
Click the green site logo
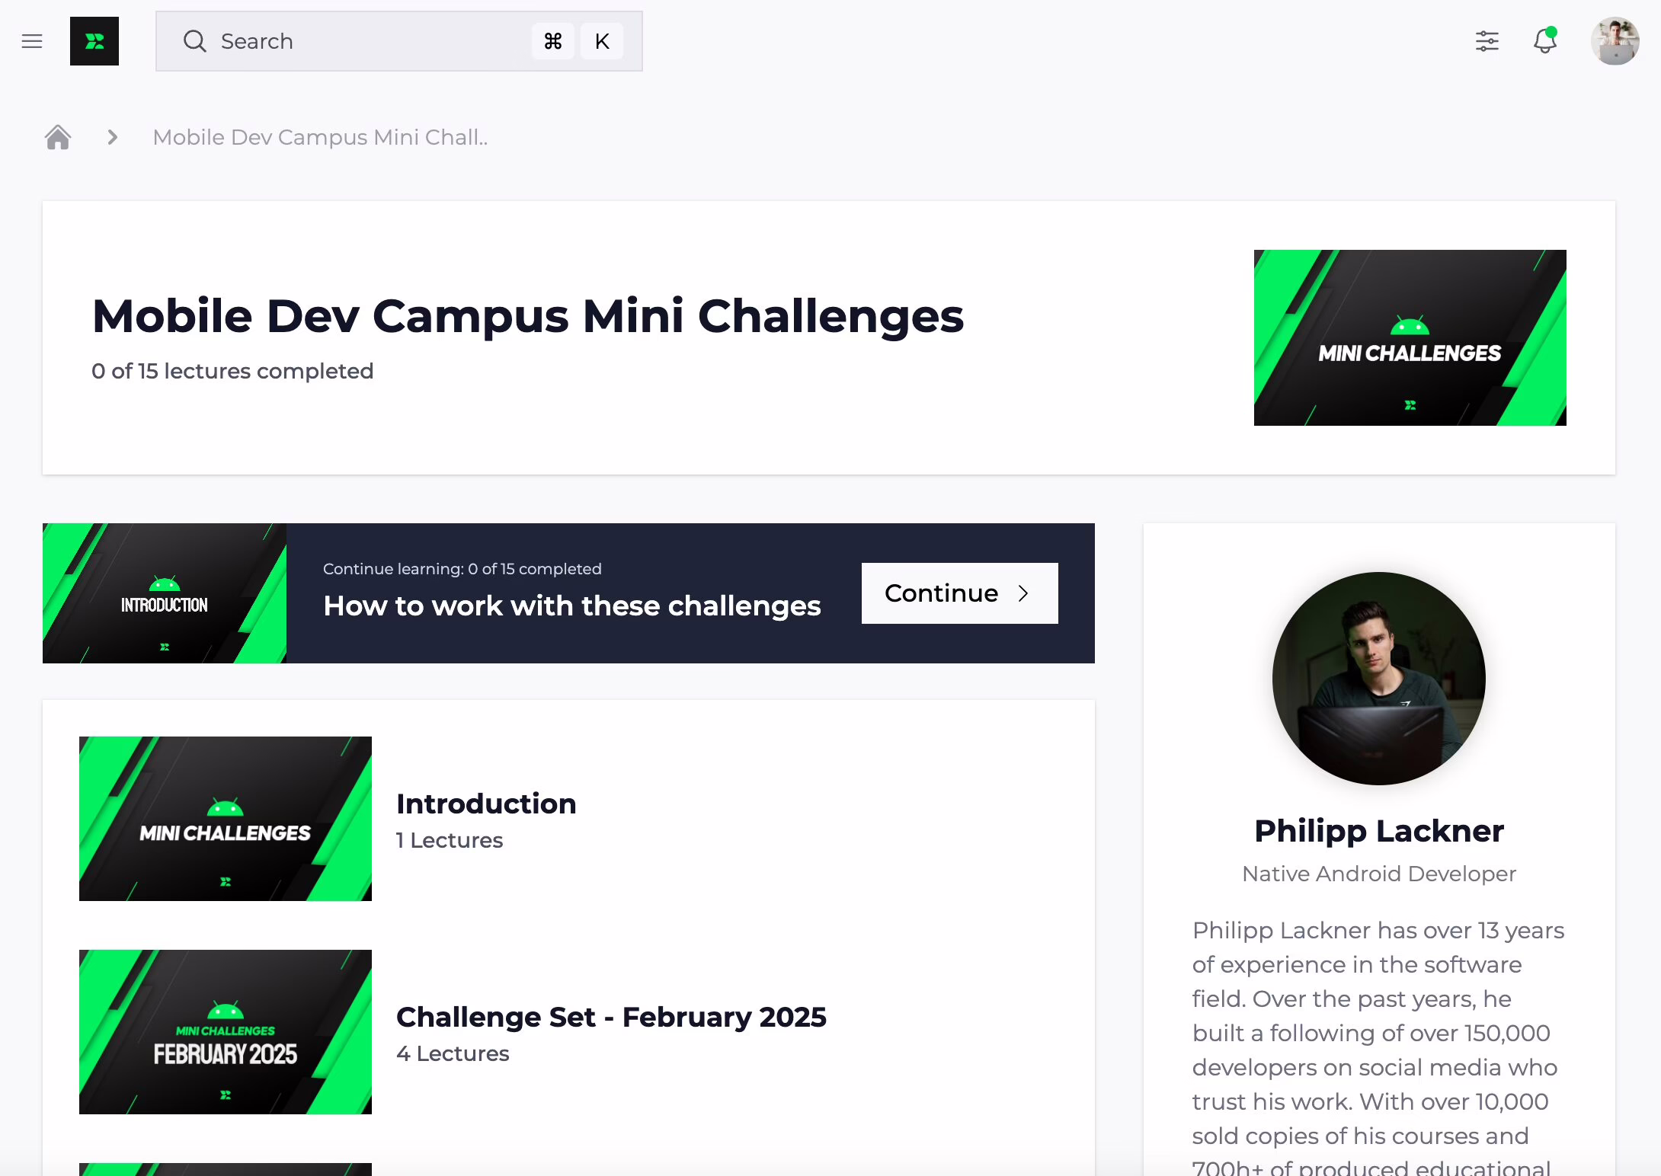point(94,41)
